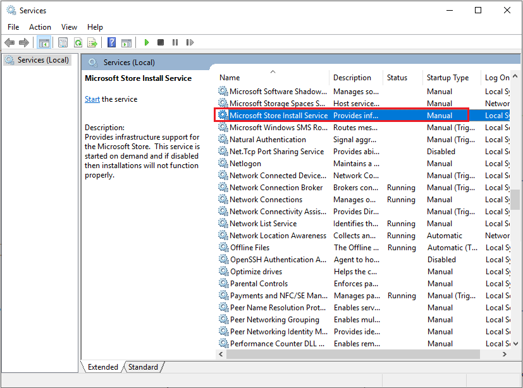Click the Export List toolbar icon
The width and height of the screenshot is (523, 388).
click(92, 42)
